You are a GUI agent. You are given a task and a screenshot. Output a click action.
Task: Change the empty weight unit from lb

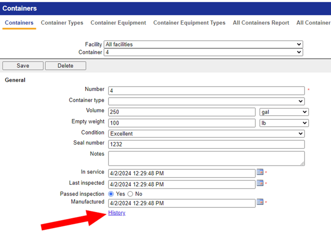tap(284, 123)
